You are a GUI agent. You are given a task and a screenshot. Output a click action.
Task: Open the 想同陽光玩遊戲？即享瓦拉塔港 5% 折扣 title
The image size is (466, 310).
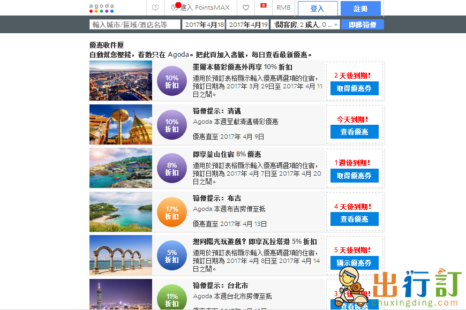(x=255, y=241)
